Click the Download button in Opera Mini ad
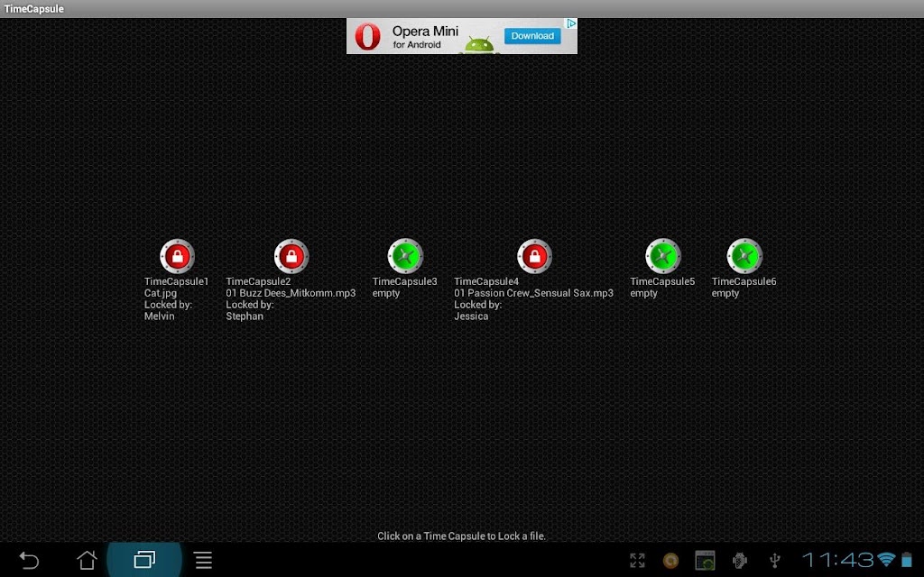This screenshot has height=577, width=924. tap(532, 36)
